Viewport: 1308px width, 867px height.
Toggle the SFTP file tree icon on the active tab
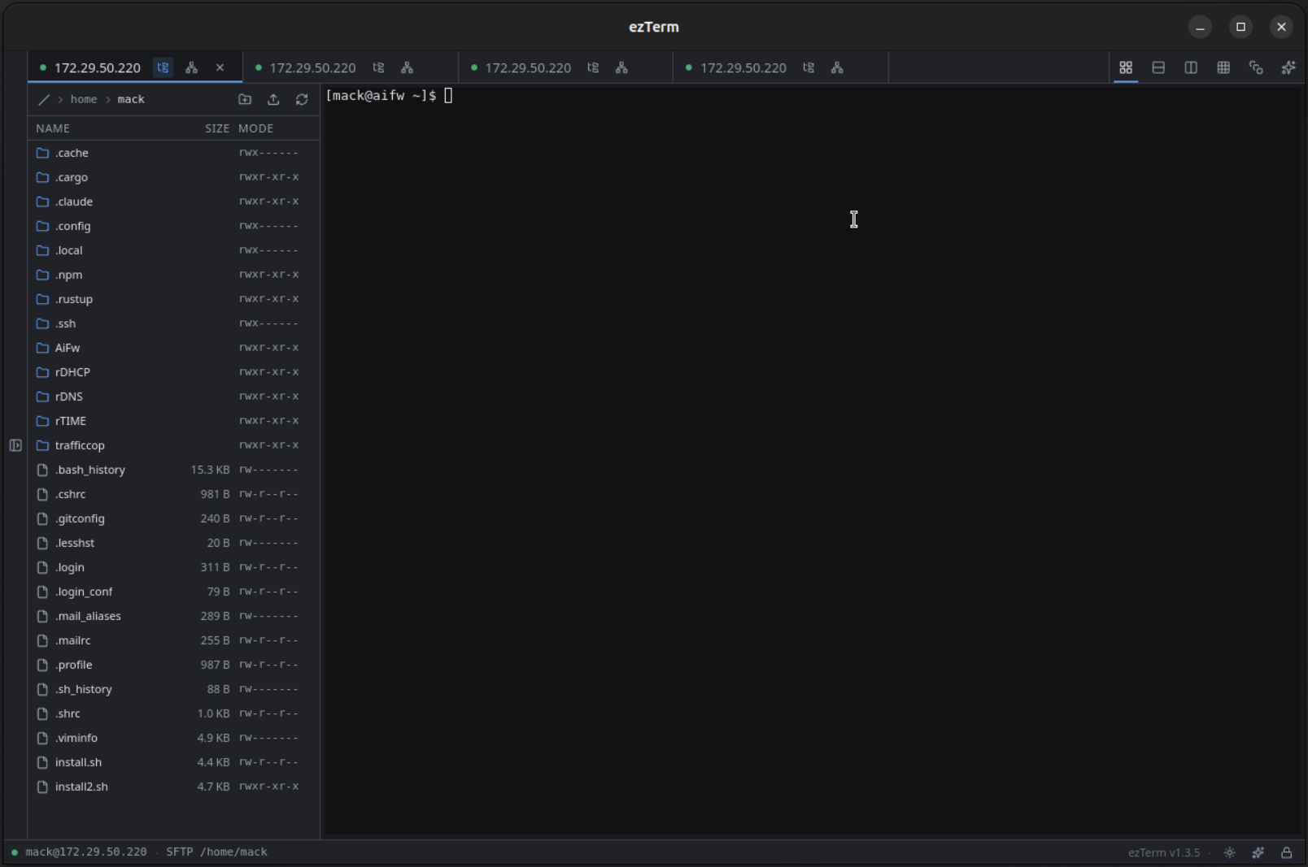tap(163, 67)
